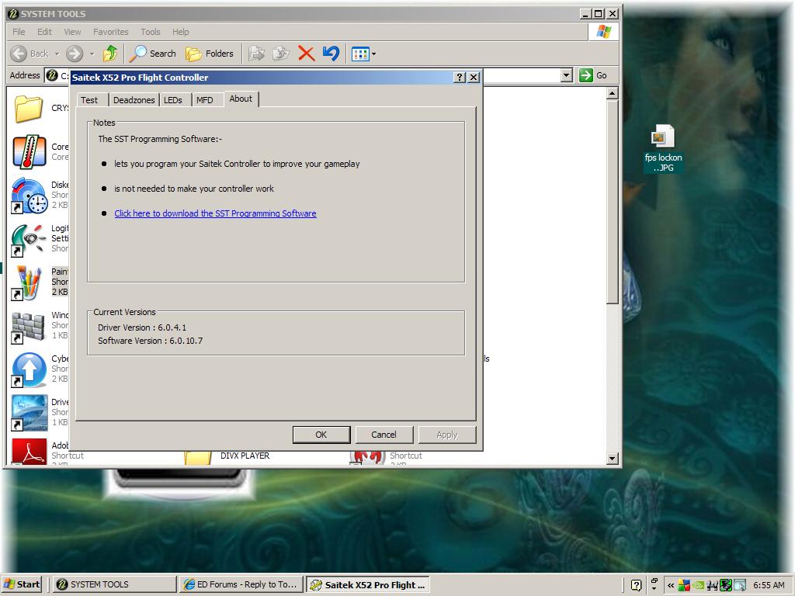The height and width of the screenshot is (596, 795).
Task: Expand the Address bar dropdown
Action: tap(567, 75)
